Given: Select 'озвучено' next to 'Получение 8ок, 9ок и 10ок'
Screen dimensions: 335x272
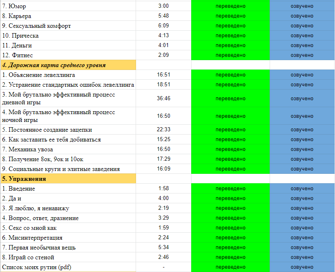Looking at the screenshot, I should (302, 159).
